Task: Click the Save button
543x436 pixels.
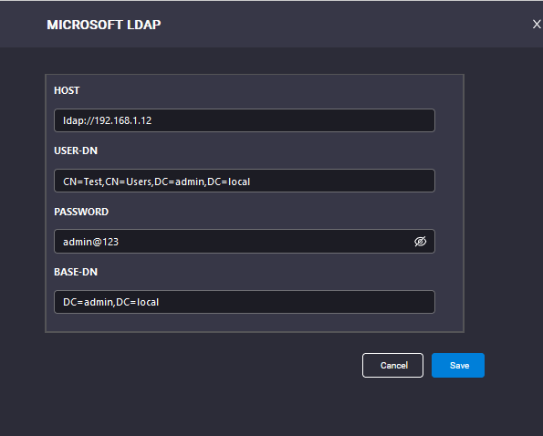Action: point(458,366)
